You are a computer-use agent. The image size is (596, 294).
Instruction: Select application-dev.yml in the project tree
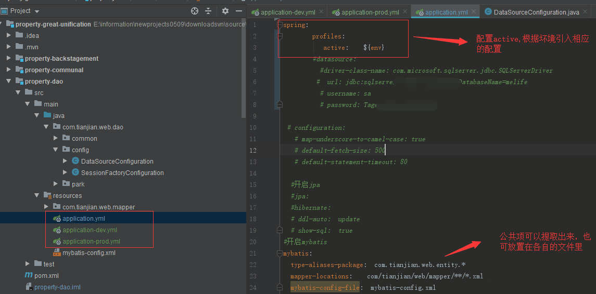[x=90, y=230]
